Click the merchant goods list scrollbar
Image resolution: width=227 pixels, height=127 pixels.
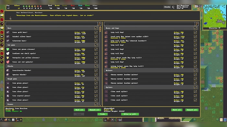(x=100, y=66)
